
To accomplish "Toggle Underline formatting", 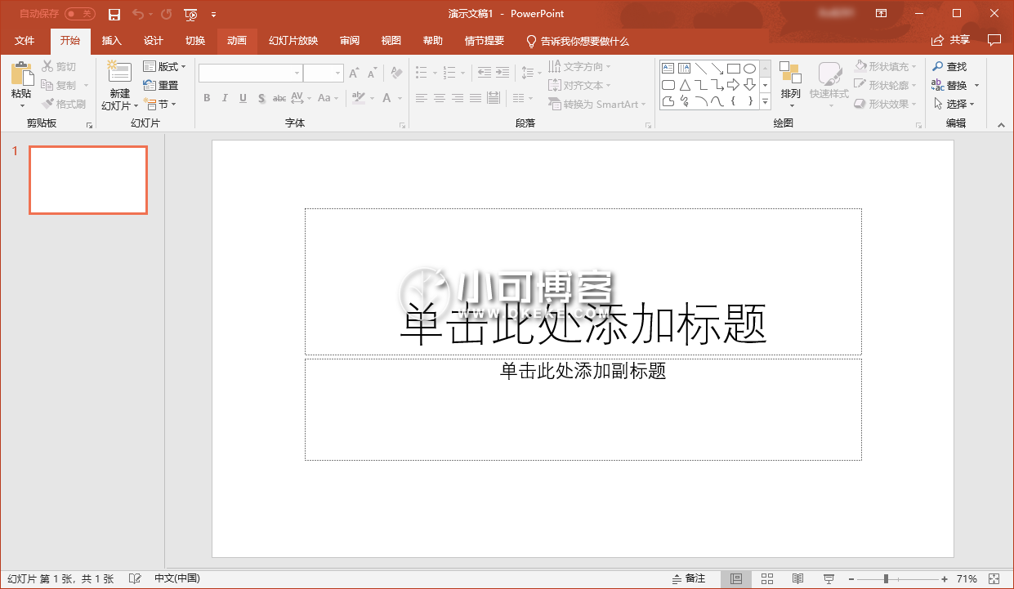I will tap(243, 98).
